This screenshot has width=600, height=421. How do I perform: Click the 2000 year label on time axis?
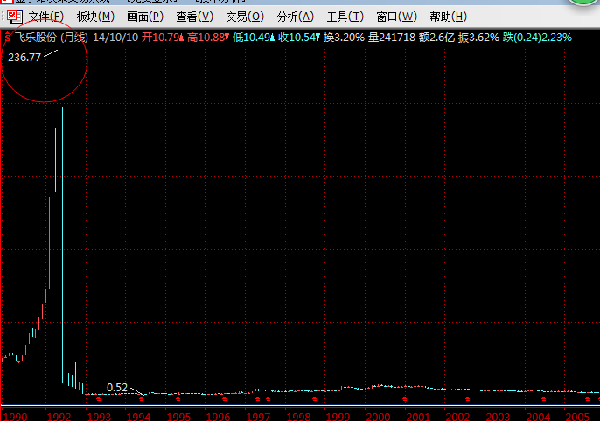click(378, 416)
